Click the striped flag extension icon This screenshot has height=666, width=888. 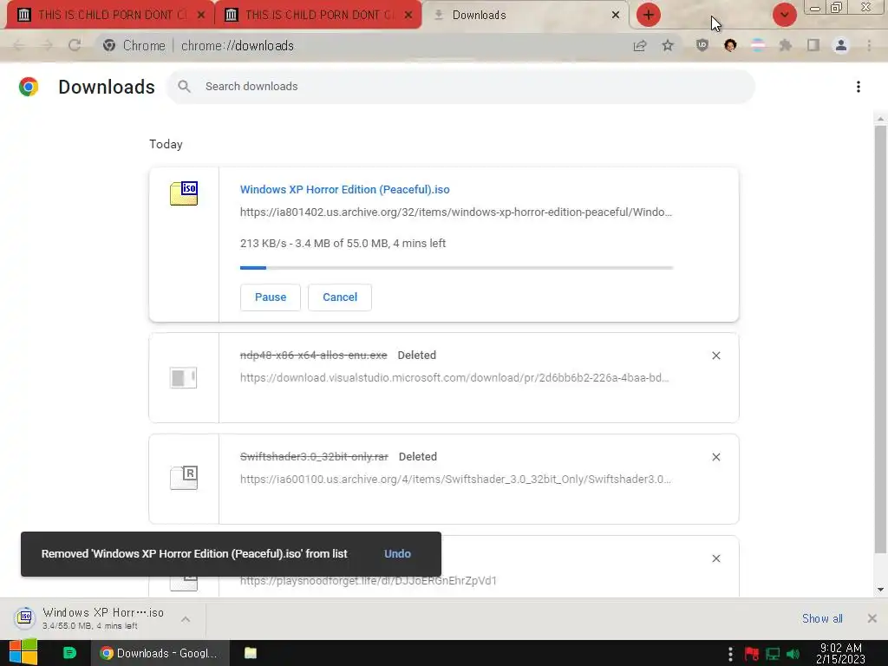pyautogui.click(x=758, y=45)
